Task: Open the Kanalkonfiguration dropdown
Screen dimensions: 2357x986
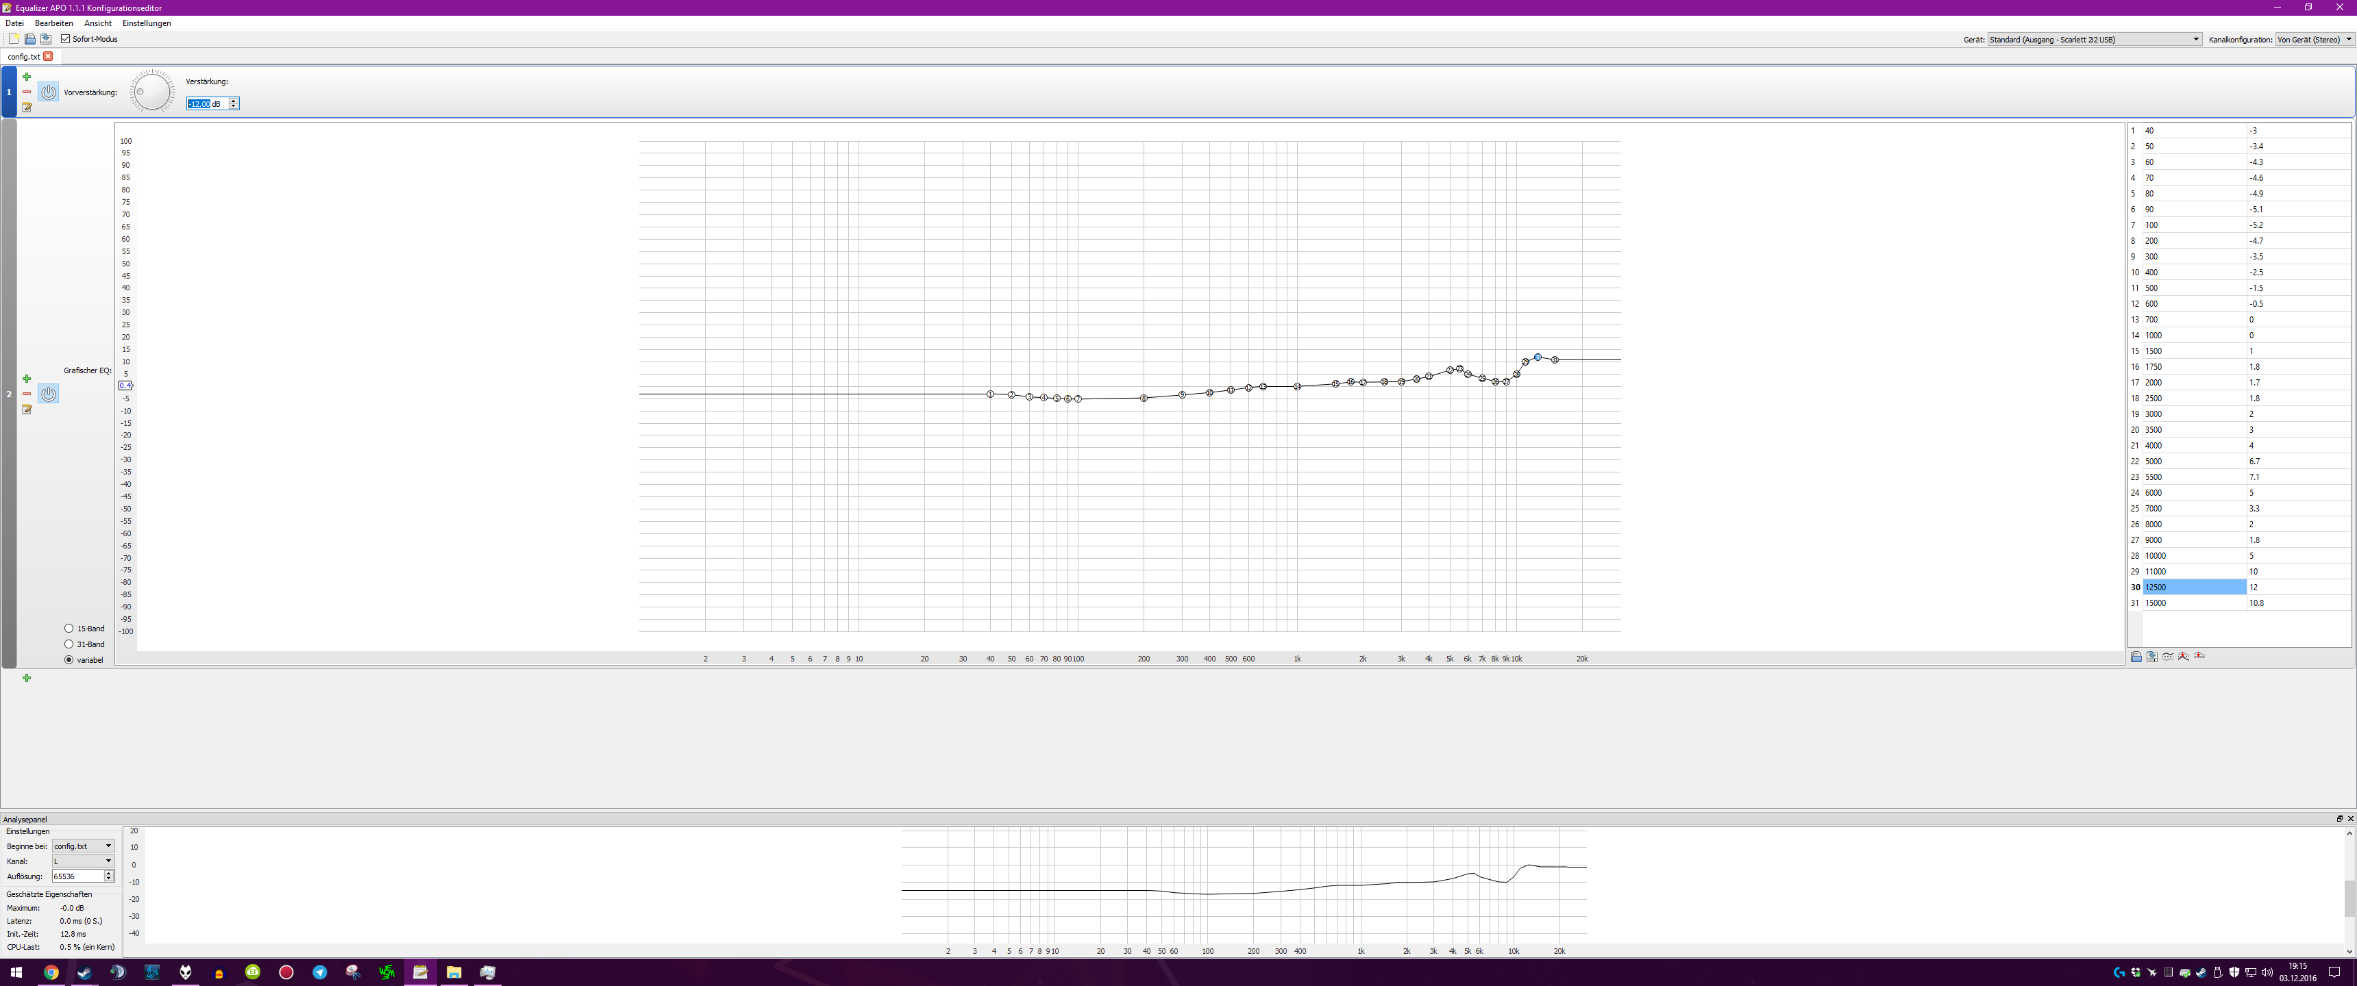Action: point(2313,39)
